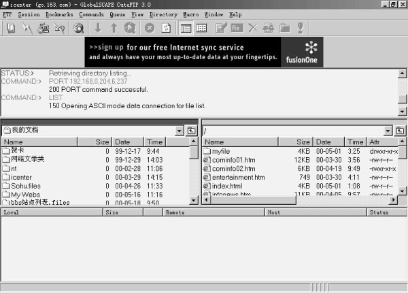
Task: Click the Execute file icon
Action: tap(269, 28)
